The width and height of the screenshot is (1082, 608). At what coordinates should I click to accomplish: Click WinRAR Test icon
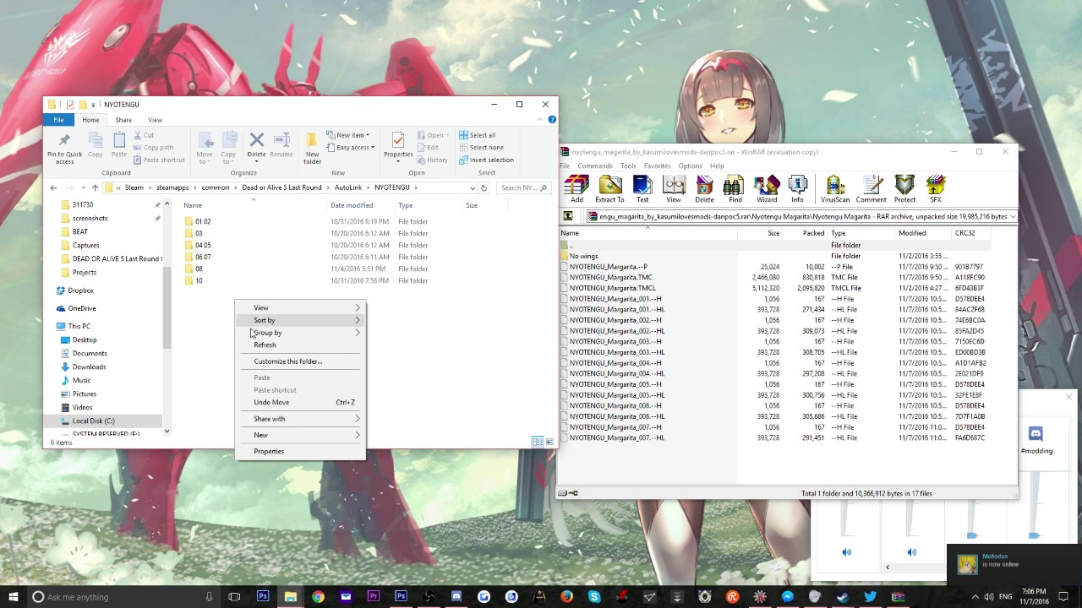[642, 189]
